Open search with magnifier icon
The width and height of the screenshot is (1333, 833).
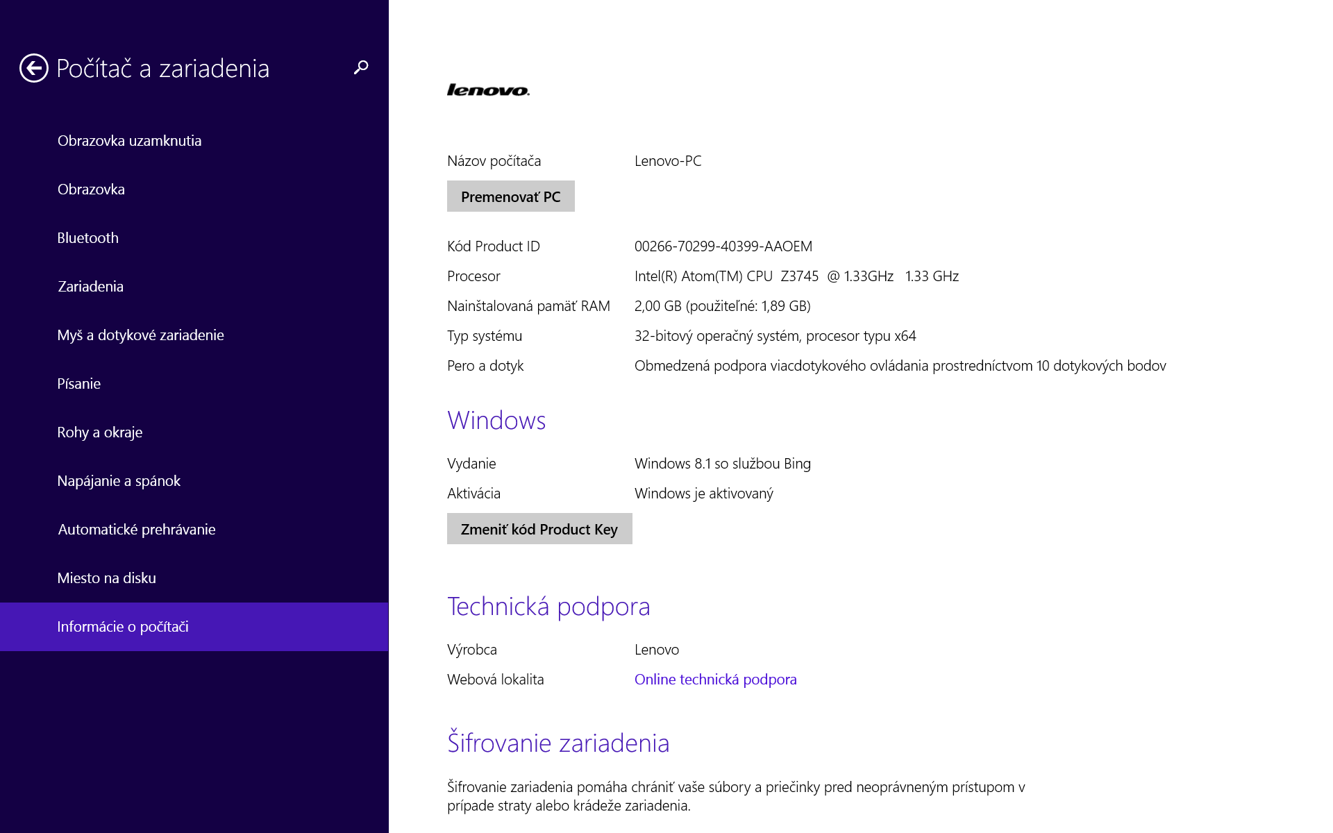361,67
